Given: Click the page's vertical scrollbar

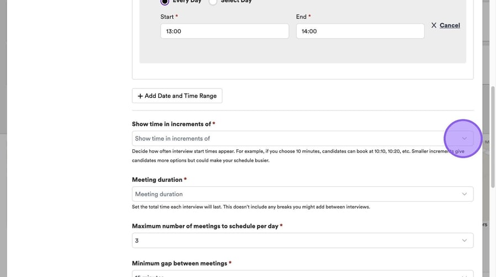Looking at the screenshot, I should tap(493, 138).
